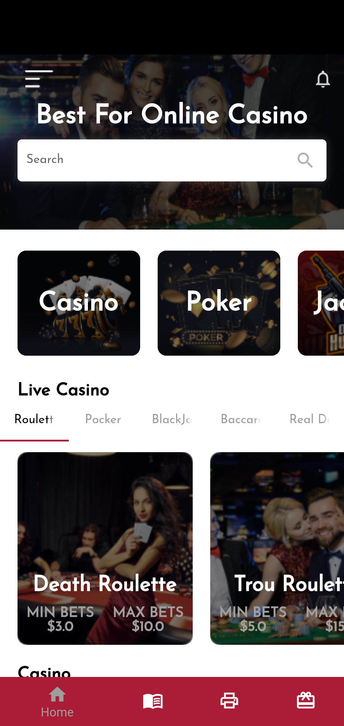The height and width of the screenshot is (726, 344).
Task: Tap the search magnifier icon
Action: coord(305,160)
